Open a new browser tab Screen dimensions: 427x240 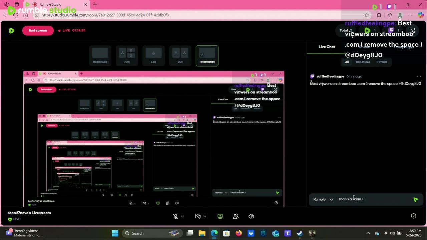coord(95,4)
